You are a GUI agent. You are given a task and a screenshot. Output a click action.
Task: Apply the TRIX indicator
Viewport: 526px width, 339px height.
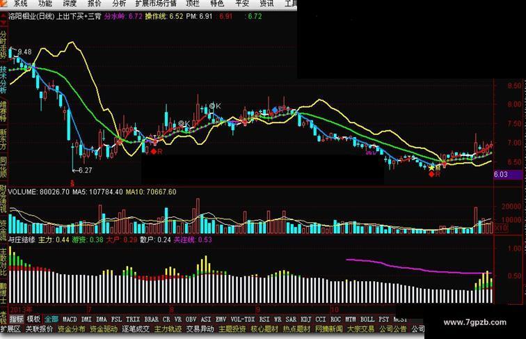tap(133, 319)
